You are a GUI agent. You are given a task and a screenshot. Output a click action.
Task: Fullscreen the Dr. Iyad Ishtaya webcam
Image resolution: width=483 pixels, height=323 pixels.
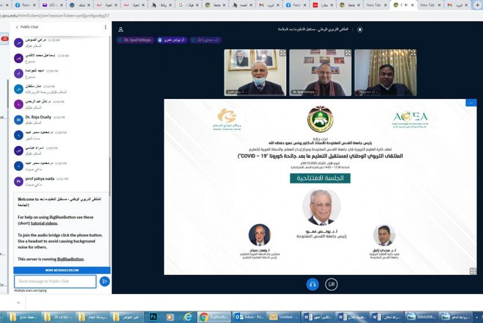[x=348, y=53]
